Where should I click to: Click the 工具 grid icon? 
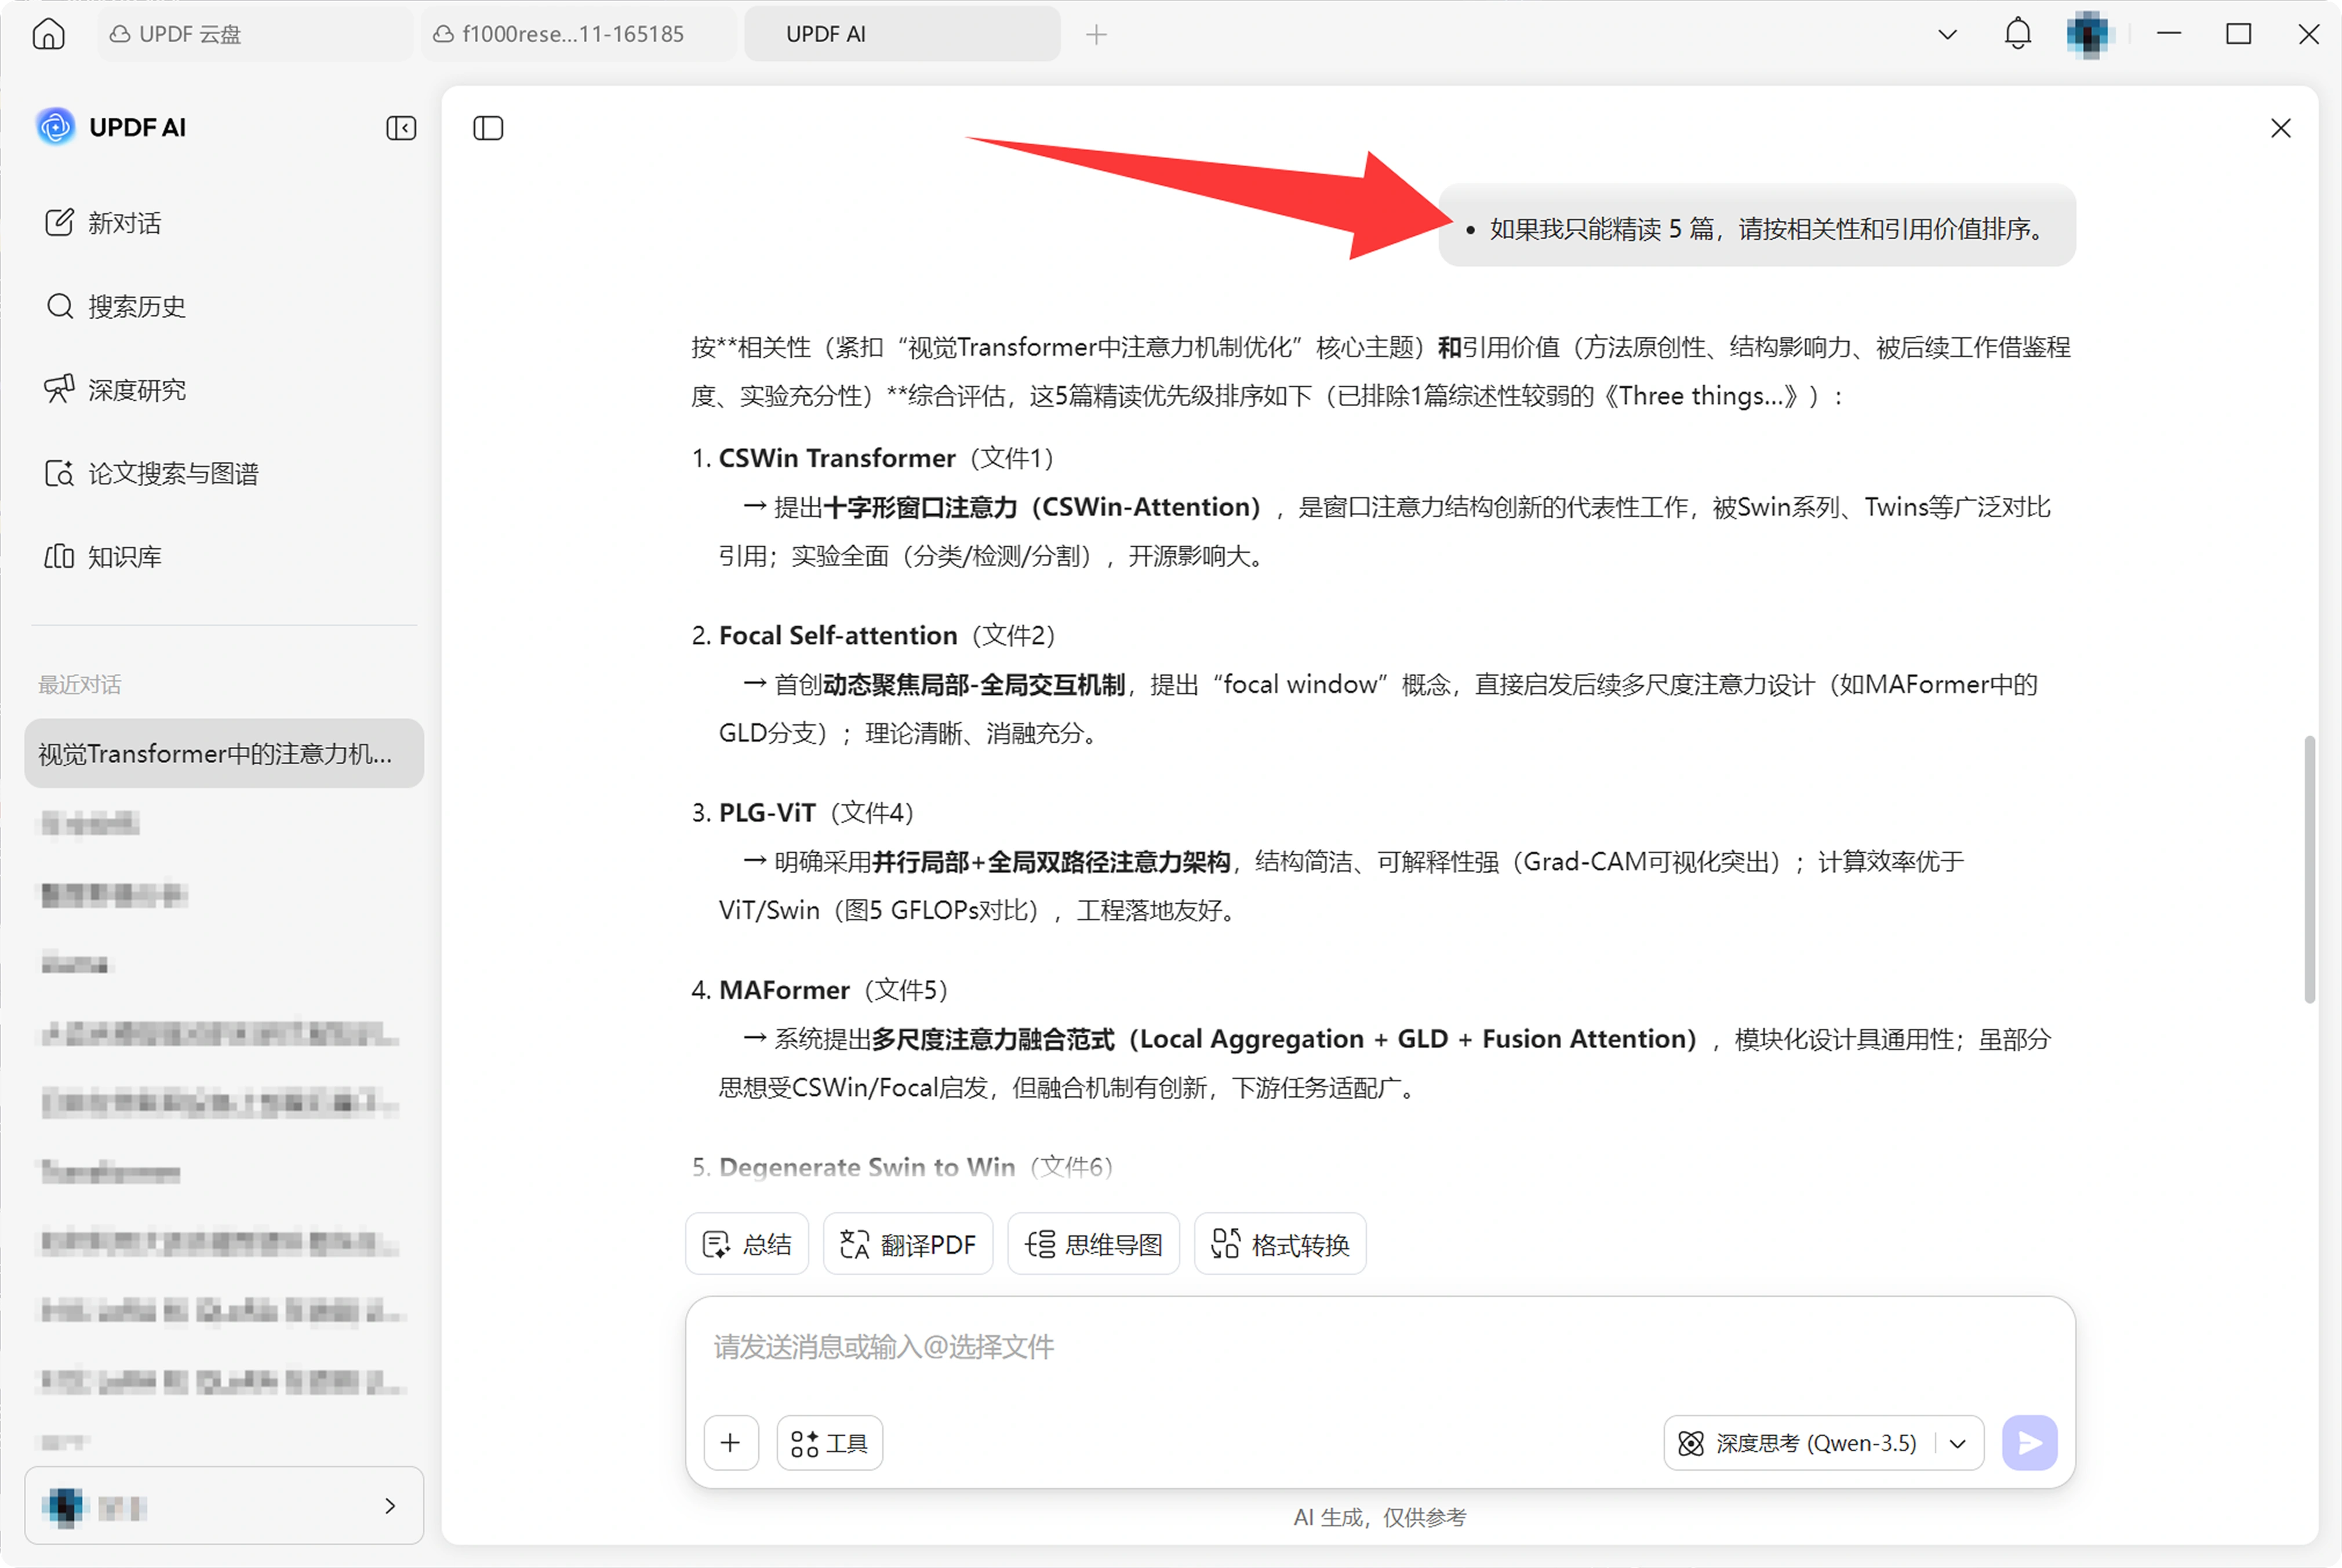[x=805, y=1443]
